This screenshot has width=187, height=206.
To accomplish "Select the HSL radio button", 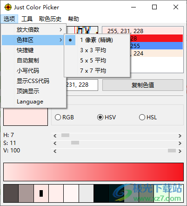I will tap(148, 117).
